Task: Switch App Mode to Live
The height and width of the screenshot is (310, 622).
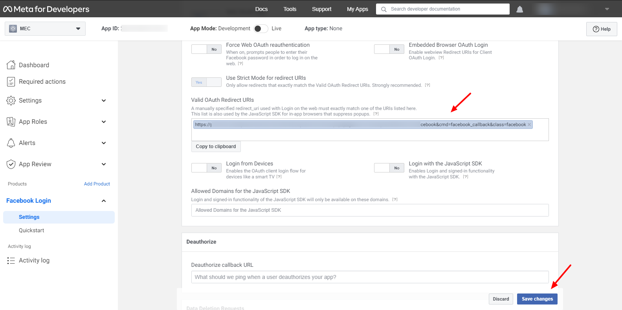Action: (x=261, y=29)
